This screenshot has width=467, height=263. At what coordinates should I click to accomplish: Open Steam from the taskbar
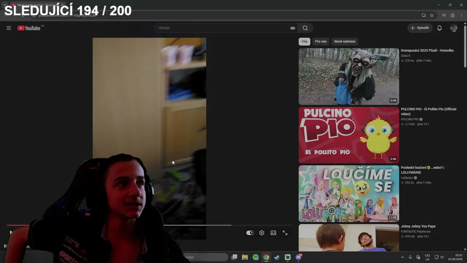(277, 257)
